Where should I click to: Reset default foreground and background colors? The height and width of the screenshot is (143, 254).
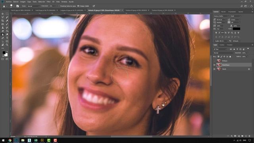click(x=3, y=56)
